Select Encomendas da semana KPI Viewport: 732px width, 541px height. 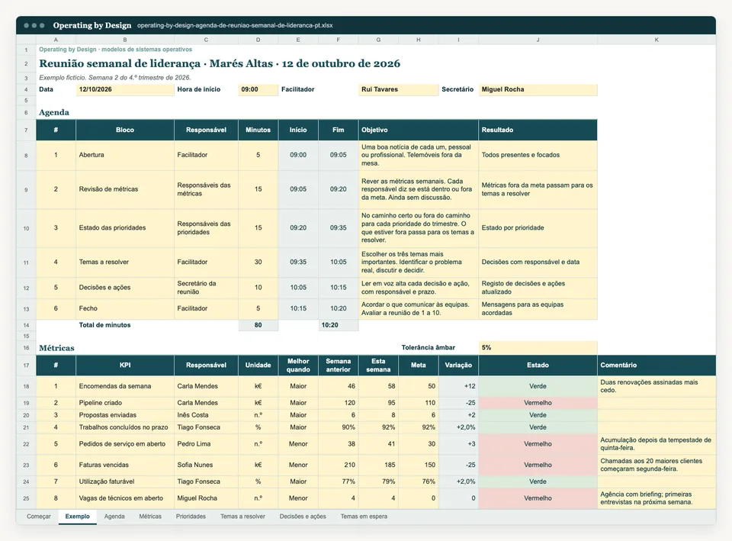pos(125,386)
